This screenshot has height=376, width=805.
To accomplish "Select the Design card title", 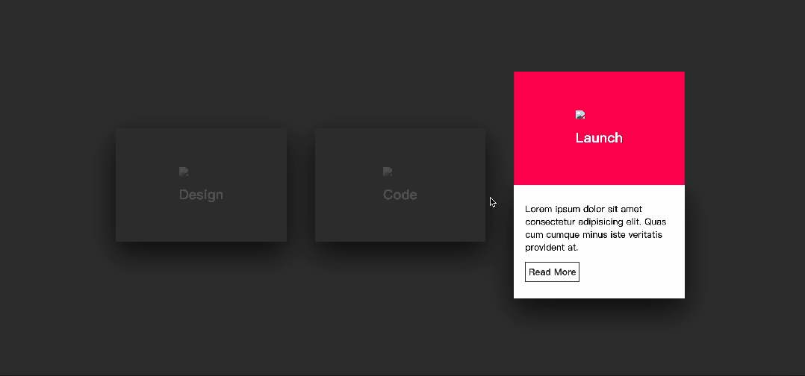I will [x=201, y=195].
